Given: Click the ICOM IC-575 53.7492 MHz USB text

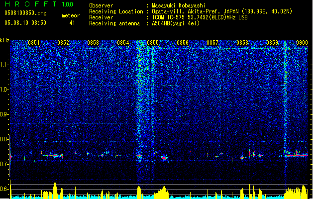Looking at the screenshot, I should point(200,17).
